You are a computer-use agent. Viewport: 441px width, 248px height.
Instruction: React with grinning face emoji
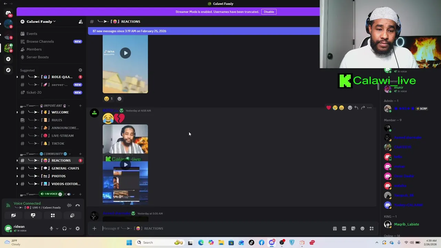coord(341,108)
